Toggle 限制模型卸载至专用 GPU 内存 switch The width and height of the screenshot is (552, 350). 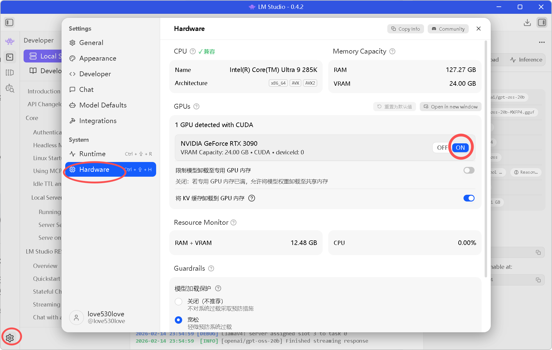pos(469,170)
